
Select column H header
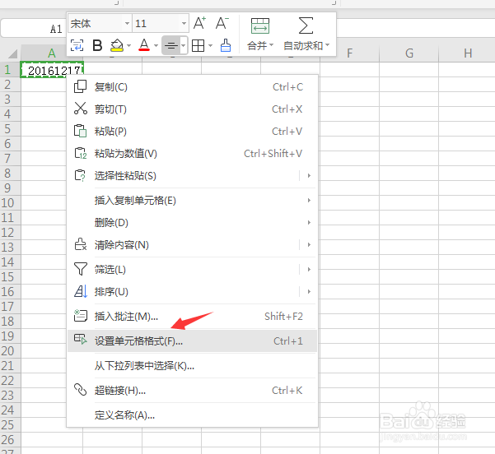tap(467, 53)
